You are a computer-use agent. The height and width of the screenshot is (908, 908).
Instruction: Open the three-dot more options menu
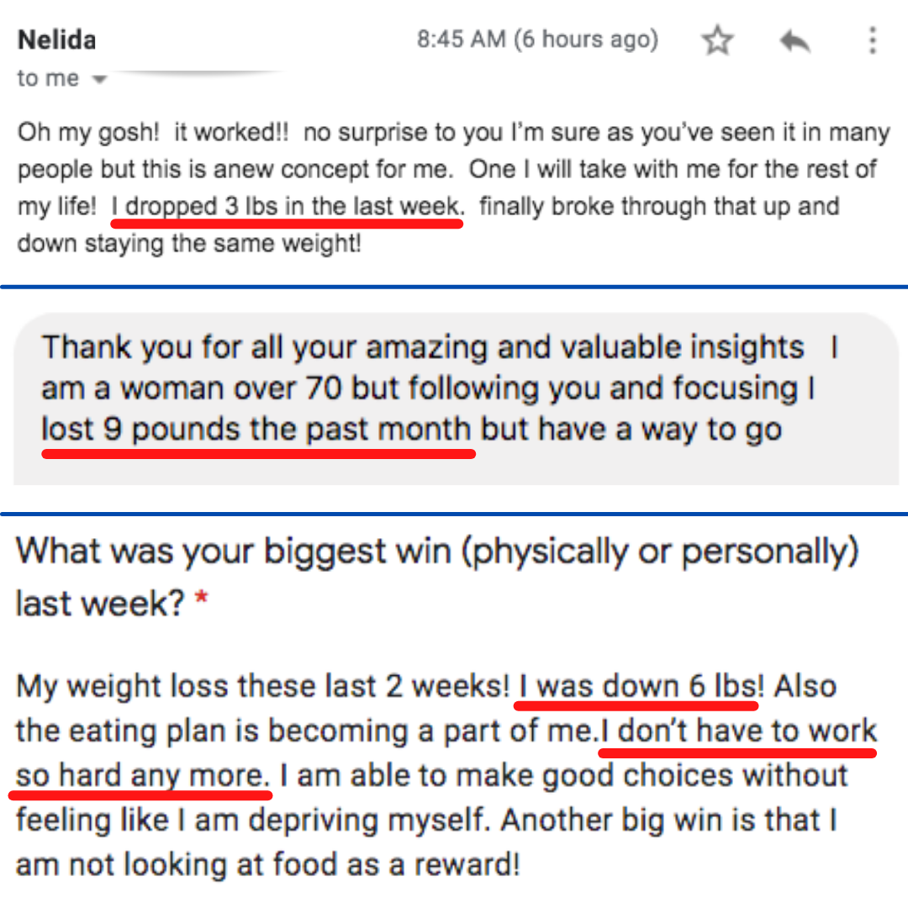(873, 40)
